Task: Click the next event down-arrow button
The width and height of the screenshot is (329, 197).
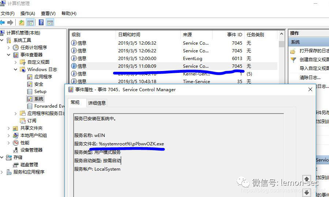Action: coord(307,192)
